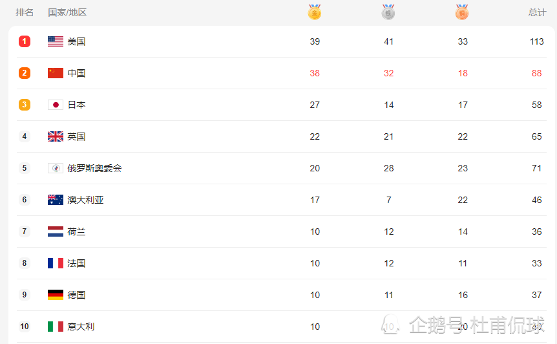
Task: Click the Netherlands flag icon
Action: click(x=56, y=231)
